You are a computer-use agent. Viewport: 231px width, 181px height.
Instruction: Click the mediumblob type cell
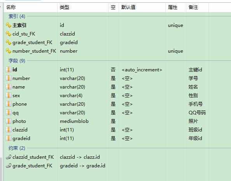tap(74, 121)
